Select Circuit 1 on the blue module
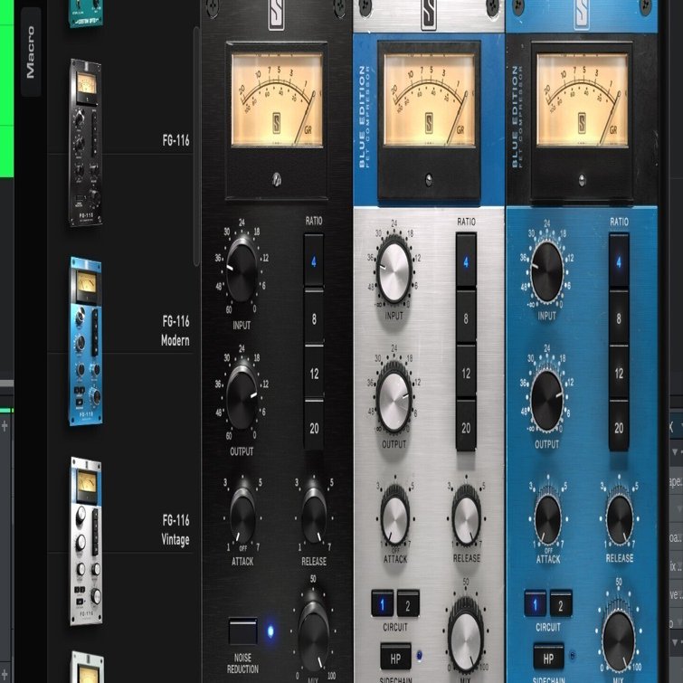 [536, 604]
